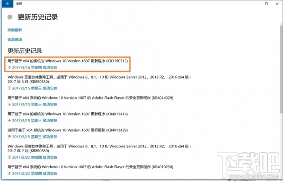Select the Adobe Flash Player KB4014329 entry text

click(x=90, y=98)
